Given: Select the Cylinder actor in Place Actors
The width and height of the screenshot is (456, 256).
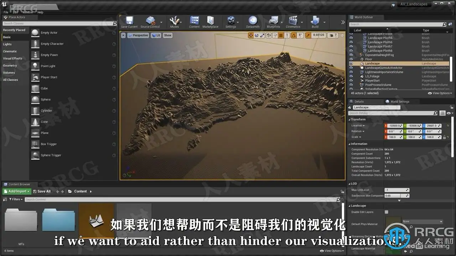Looking at the screenshot, I should [x=73, y=111].
